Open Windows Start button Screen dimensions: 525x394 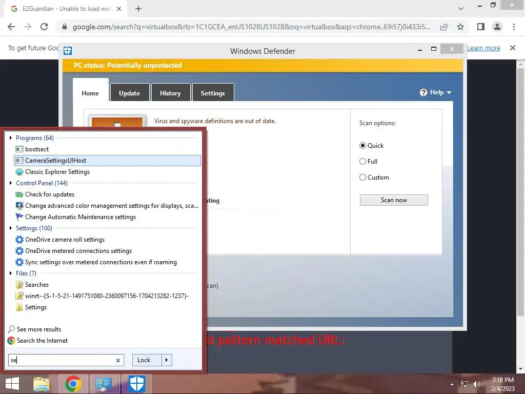[12, 384]
